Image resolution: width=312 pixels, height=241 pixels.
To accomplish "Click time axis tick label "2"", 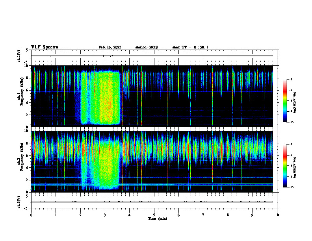I will (80, 215).
